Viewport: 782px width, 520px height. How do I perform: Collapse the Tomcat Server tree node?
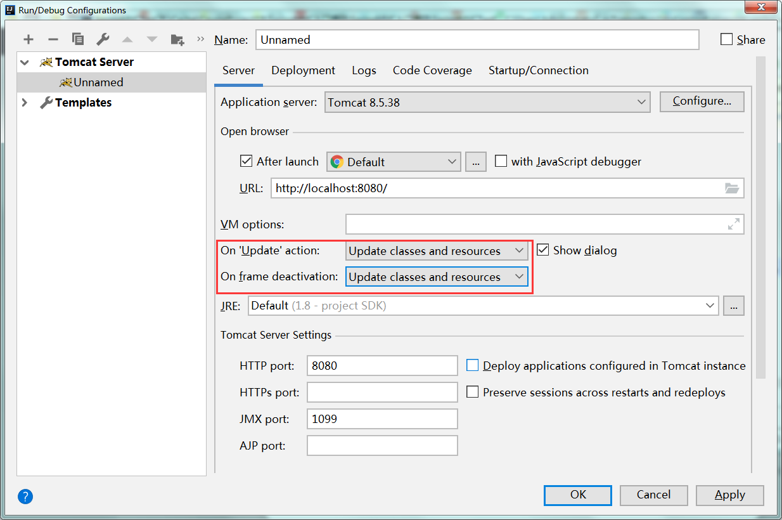point(25,62)
